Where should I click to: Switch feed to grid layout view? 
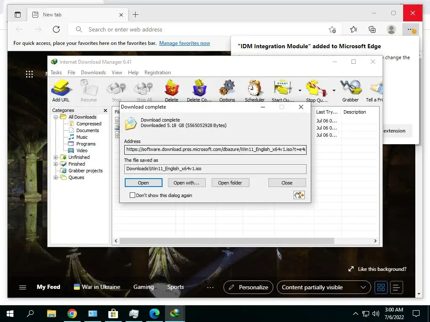coord(381,287)
